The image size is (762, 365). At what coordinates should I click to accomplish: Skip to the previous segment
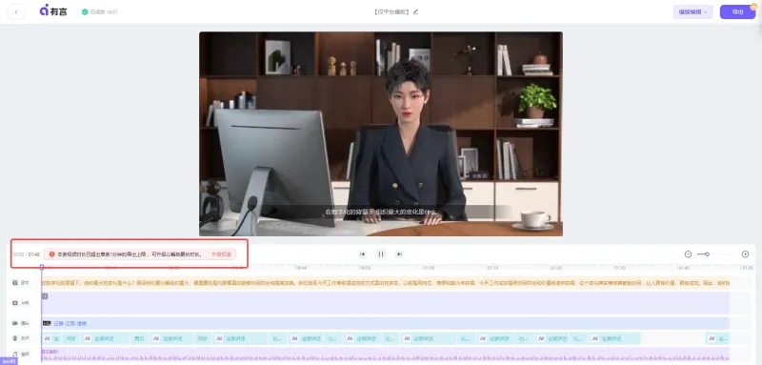tap(362, 254)
